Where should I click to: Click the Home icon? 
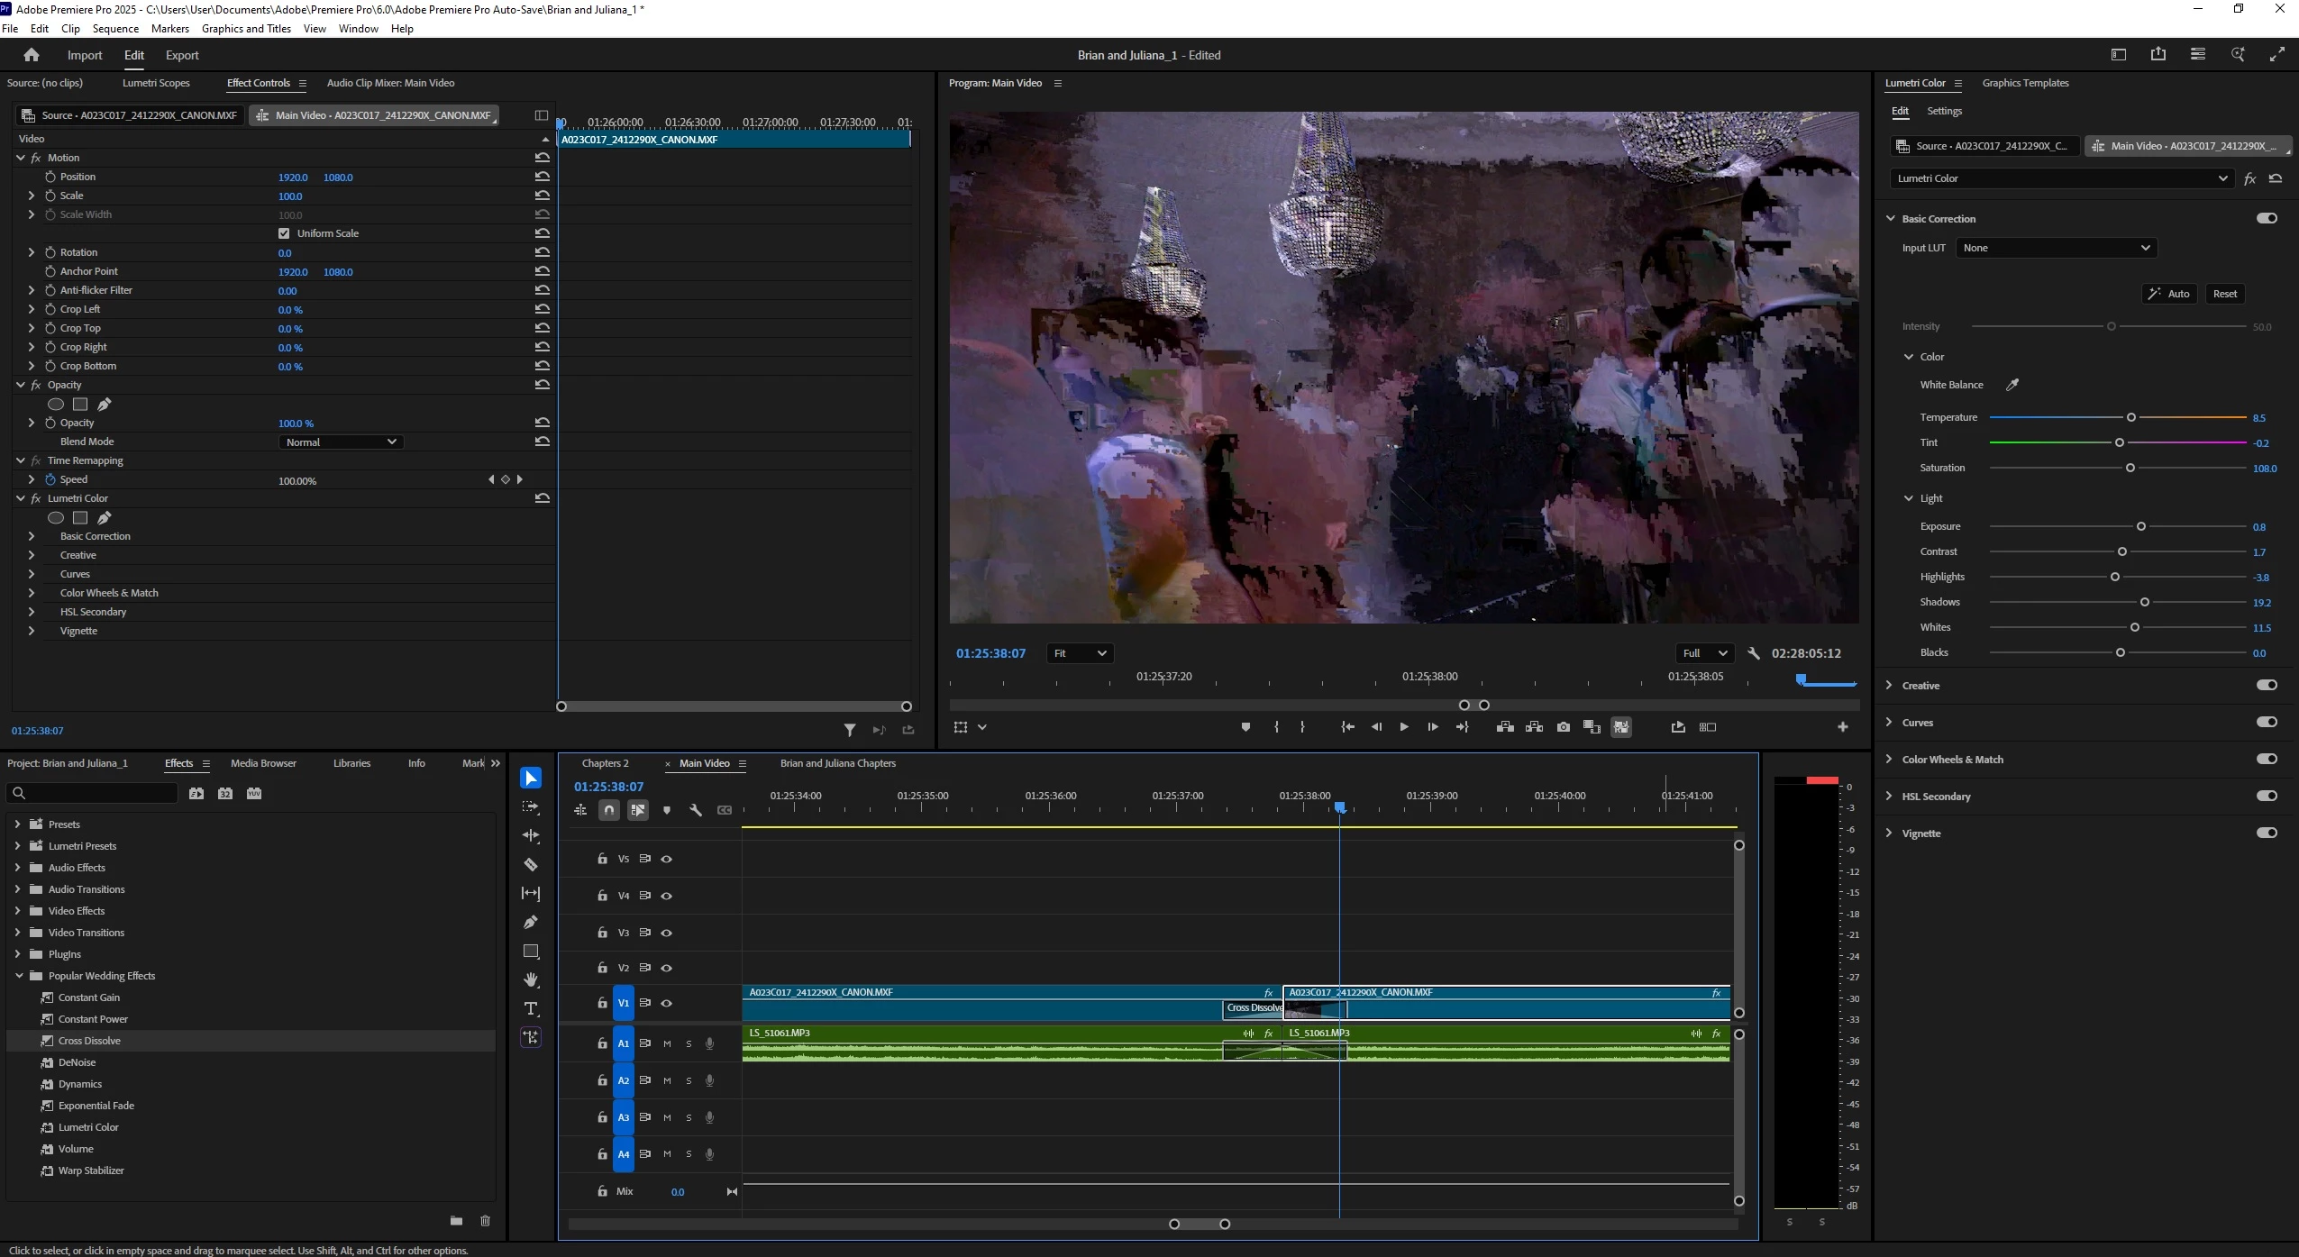click(32, 55)
